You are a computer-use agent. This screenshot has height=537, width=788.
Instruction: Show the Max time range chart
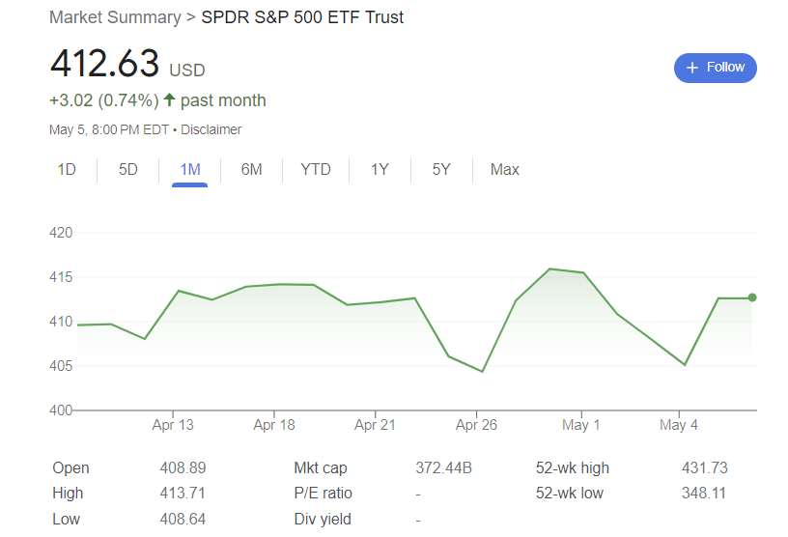pyautogui.click(x=504, y=170)
